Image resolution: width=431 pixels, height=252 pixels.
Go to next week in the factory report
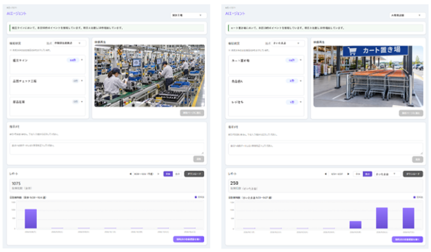point(159,174)
